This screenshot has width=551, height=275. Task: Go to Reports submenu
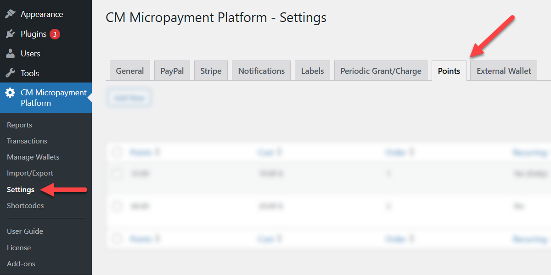point(19,125)
